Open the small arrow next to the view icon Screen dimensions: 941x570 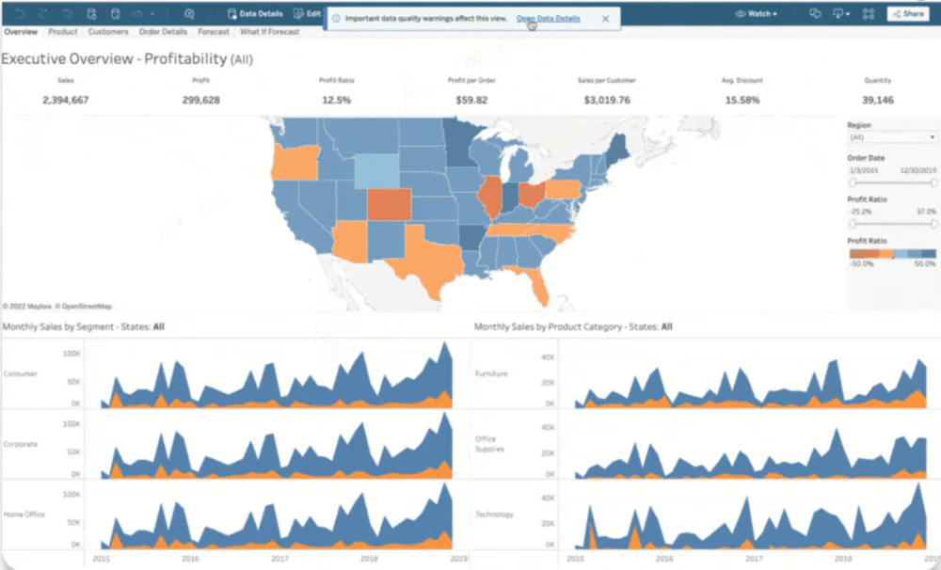(152, 14)
